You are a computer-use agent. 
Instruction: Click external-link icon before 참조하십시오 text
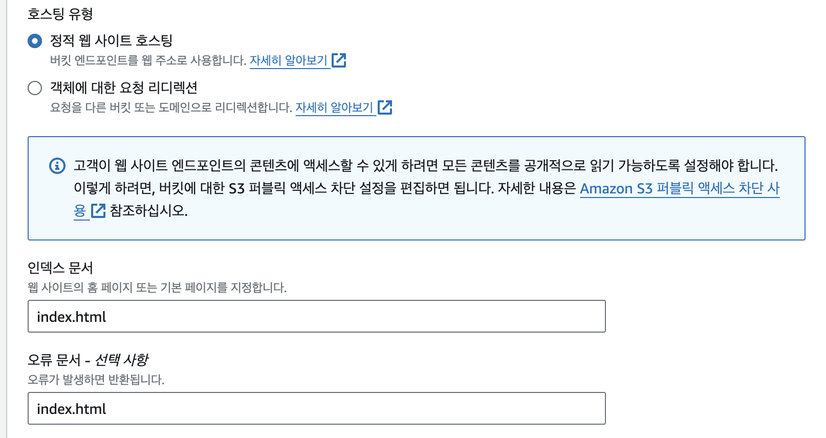[x=98, y=211]
